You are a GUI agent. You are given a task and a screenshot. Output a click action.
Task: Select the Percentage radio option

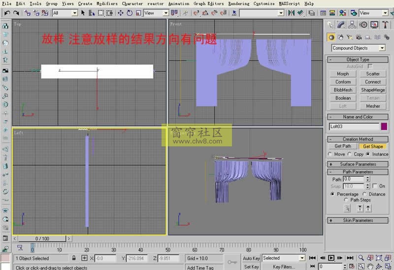(x=332, y=194)
